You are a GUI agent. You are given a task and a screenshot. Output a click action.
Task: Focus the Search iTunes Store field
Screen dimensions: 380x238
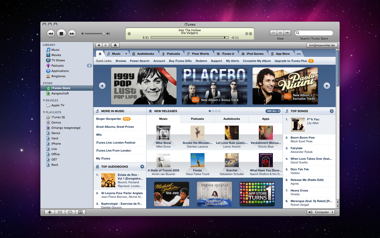tap(314, 33)
